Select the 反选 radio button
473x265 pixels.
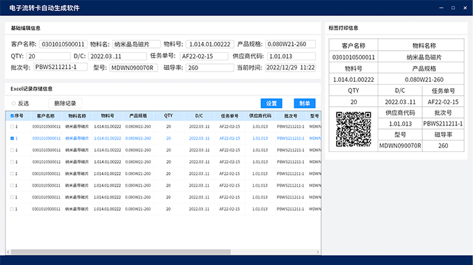14,103
